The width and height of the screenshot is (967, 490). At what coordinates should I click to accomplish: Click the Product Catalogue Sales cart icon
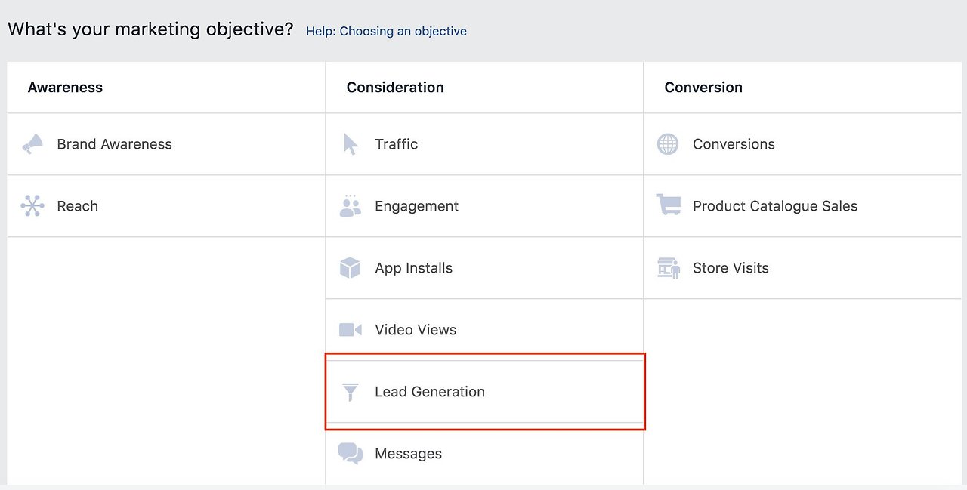(x=668, y=205)
